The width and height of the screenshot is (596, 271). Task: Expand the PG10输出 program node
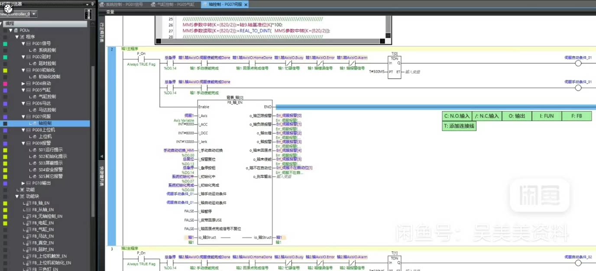click(x=23, y=183)
